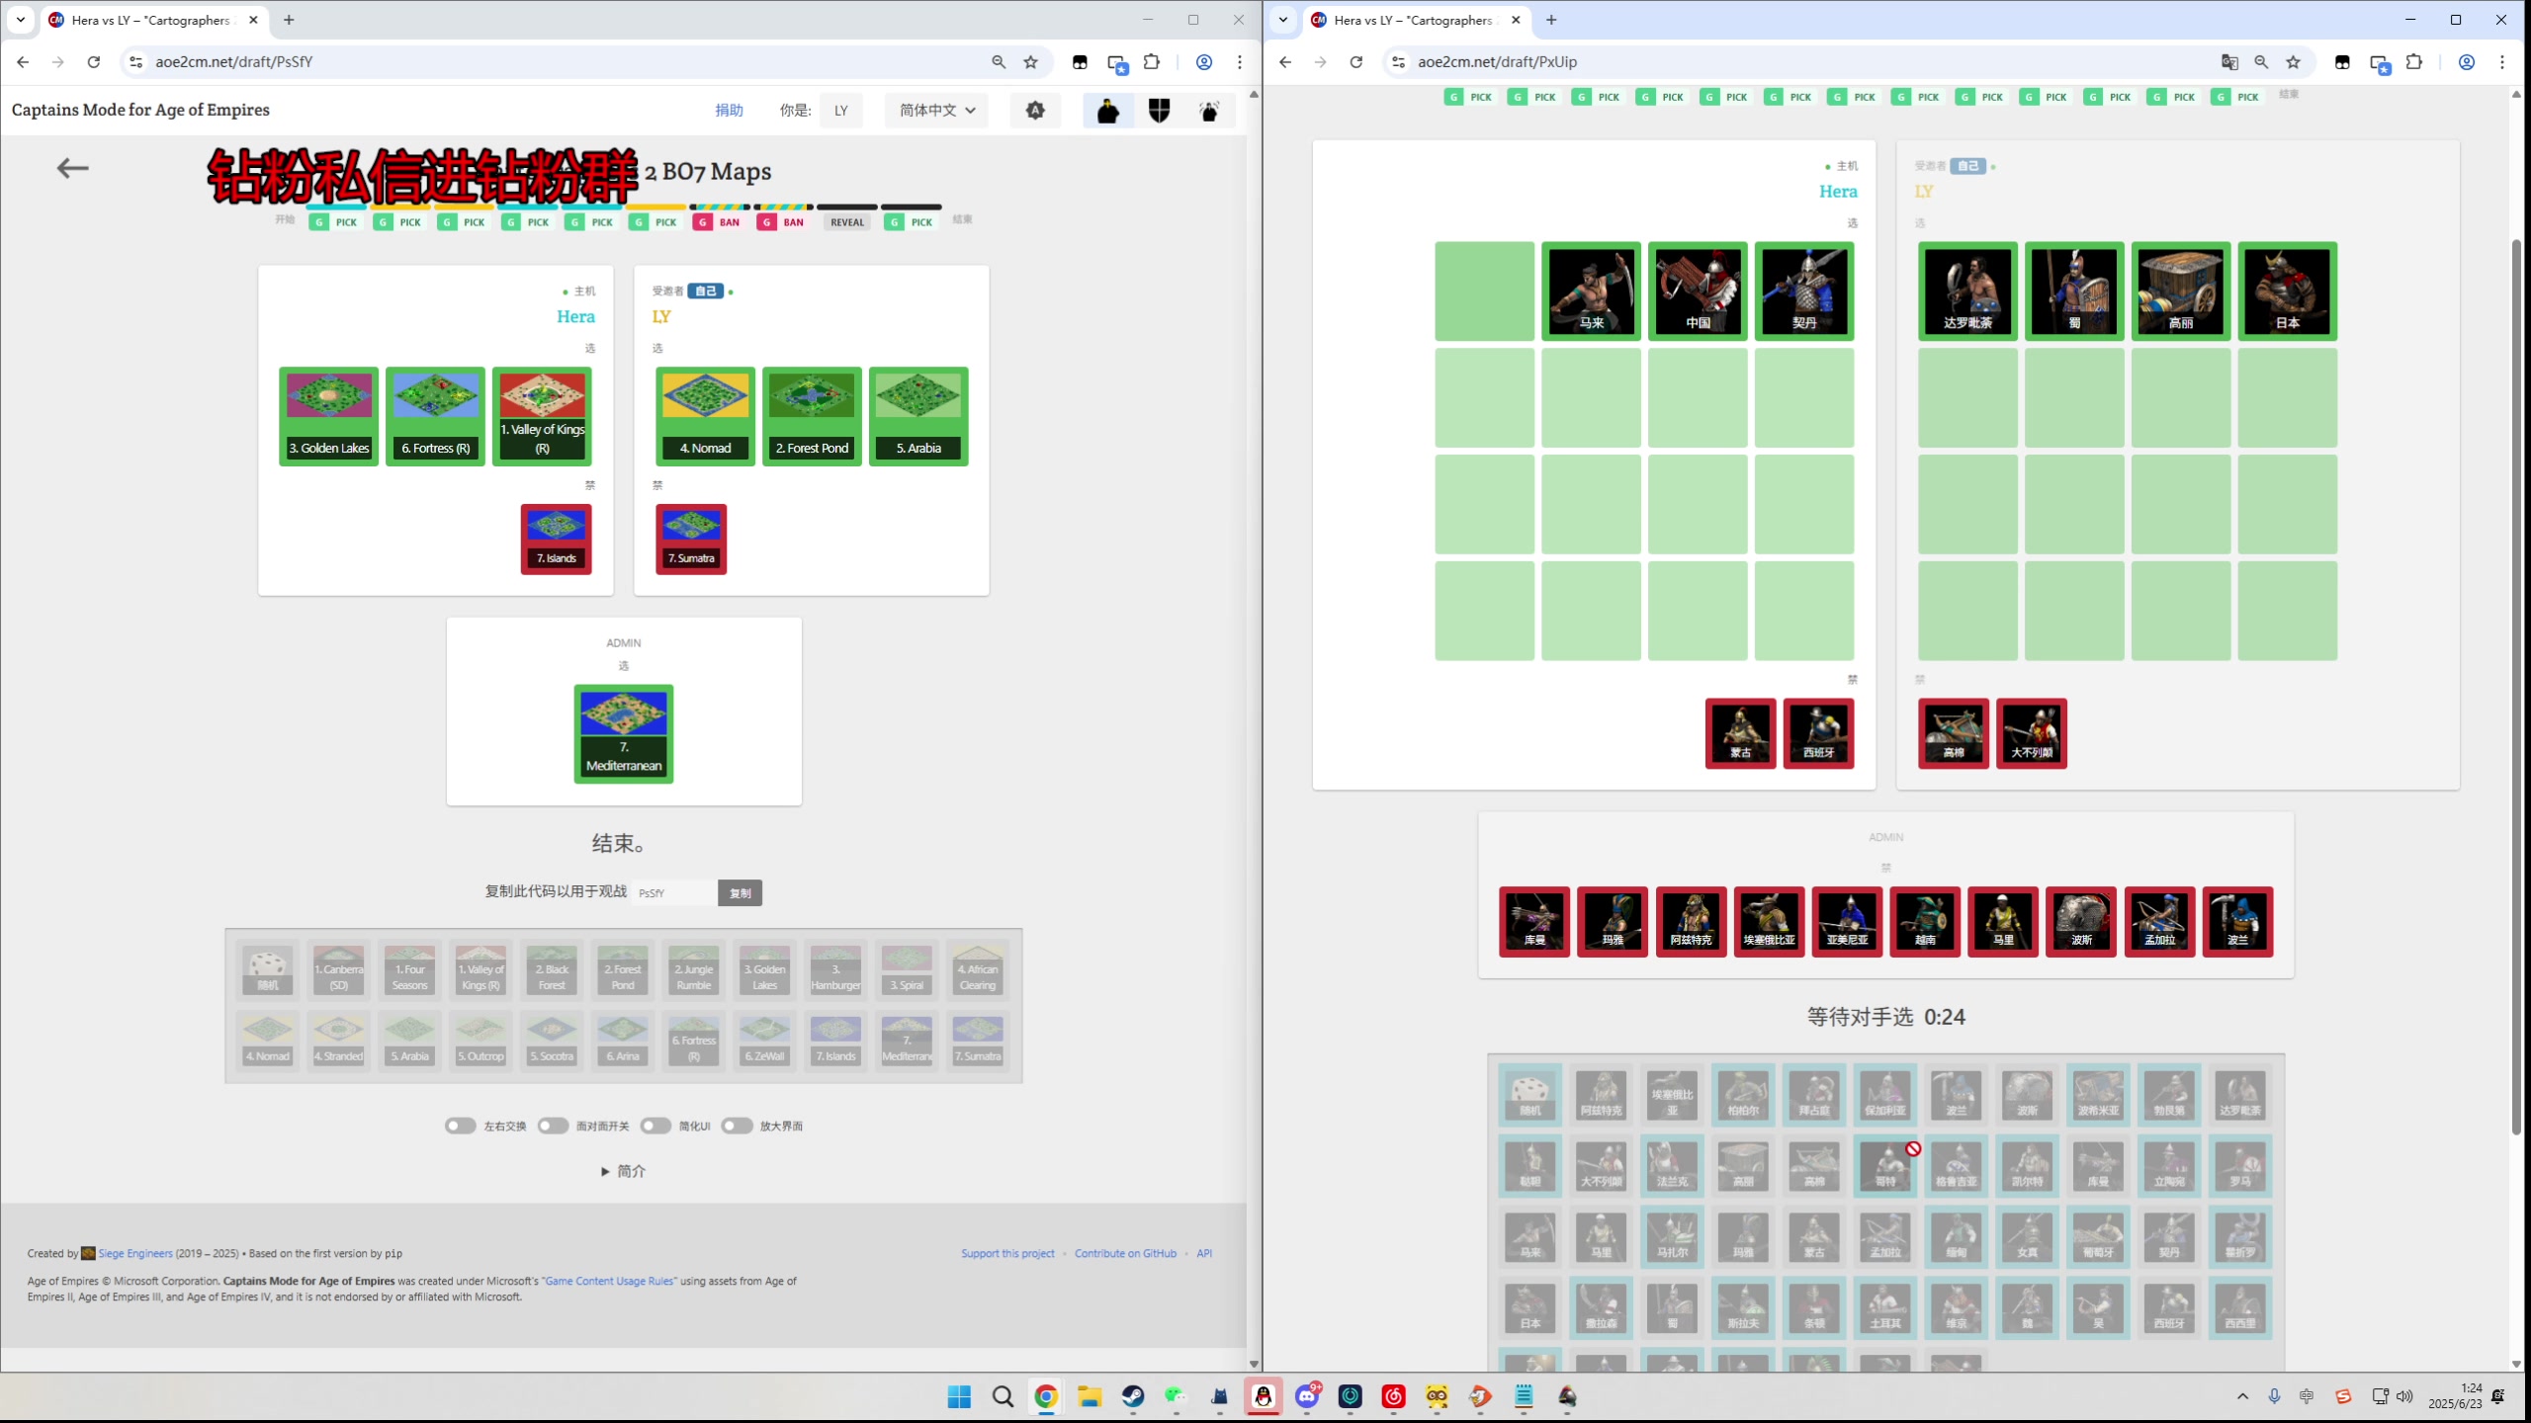The width and height of the screenshot is (2531, 1423).
Task: Select the black hood icon set button
Action: [x=1108, y=110]
